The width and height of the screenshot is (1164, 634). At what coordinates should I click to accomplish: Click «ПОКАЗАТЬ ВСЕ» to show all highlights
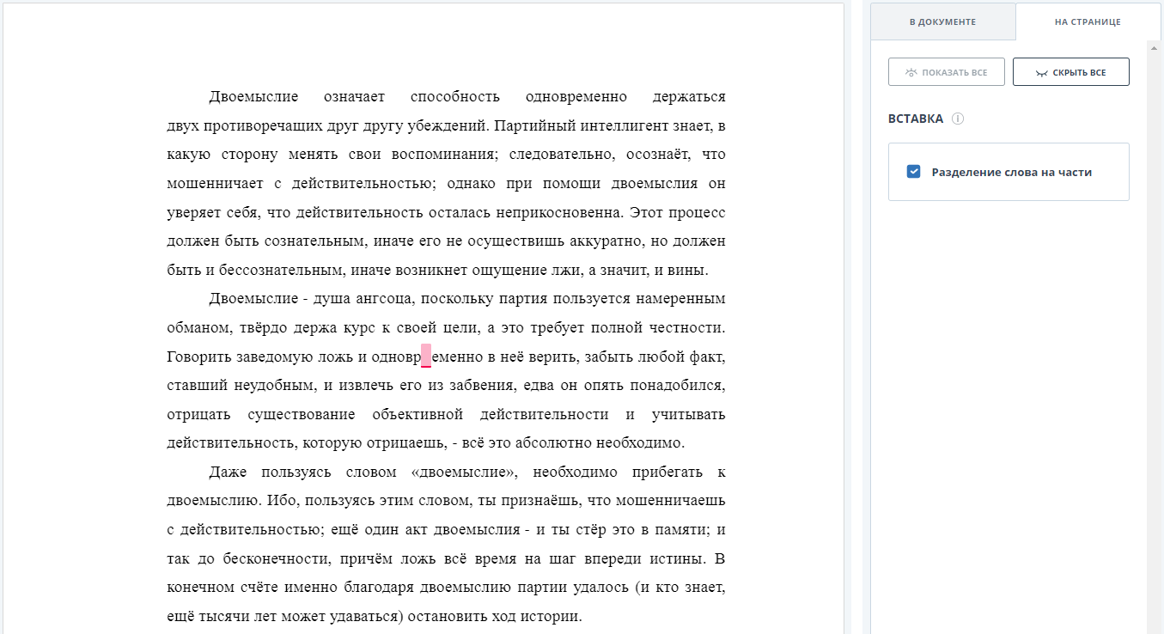tap(946, 71)
